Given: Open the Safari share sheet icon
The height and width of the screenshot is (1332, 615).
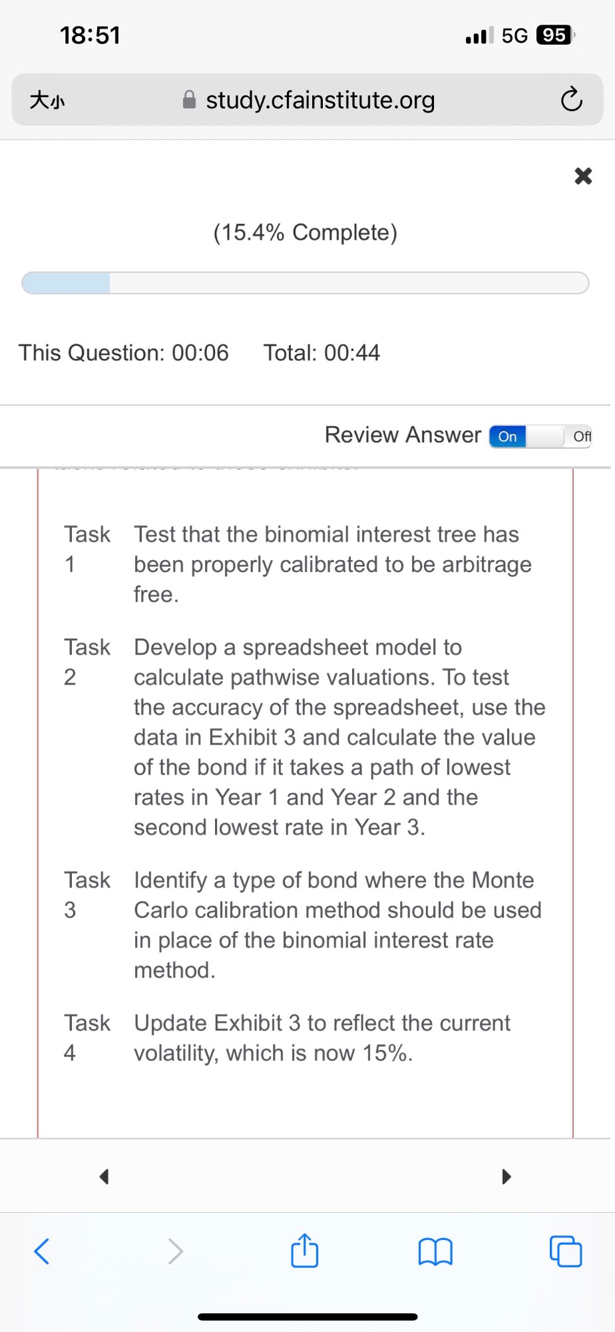Looking at the screenshot, I should [305, 1250].
